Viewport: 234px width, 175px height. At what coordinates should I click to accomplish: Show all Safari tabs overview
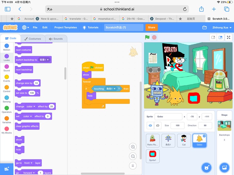click(227, 9)
